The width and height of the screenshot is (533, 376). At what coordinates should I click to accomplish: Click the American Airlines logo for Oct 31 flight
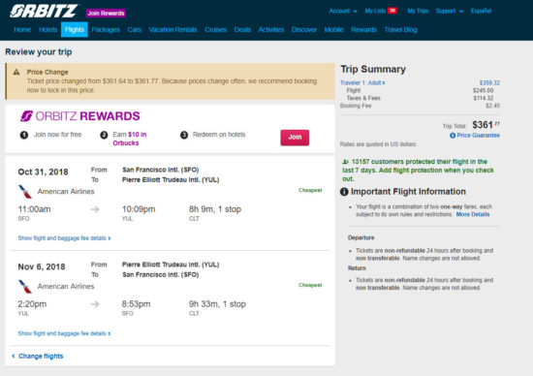click(25, 192)
